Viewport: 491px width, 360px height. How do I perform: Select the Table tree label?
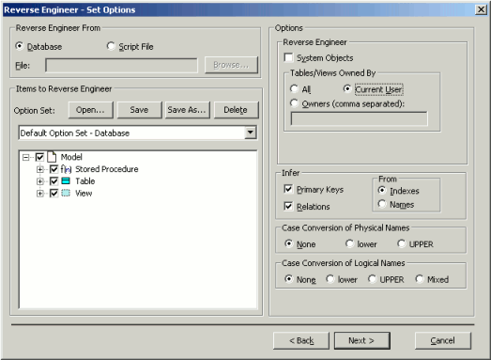(x=84, y=181)
